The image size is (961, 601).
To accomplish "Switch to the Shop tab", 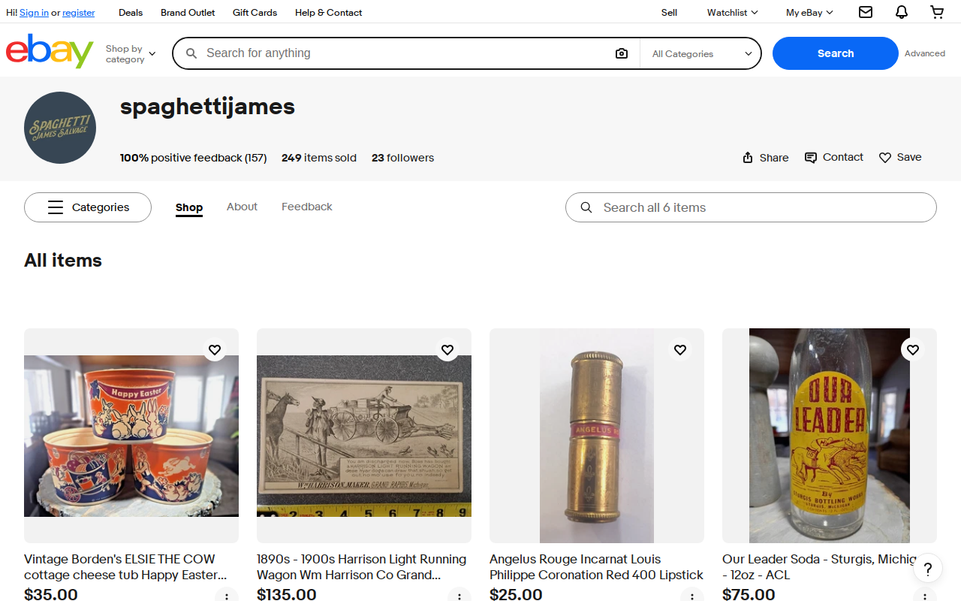I will (189, 207).
